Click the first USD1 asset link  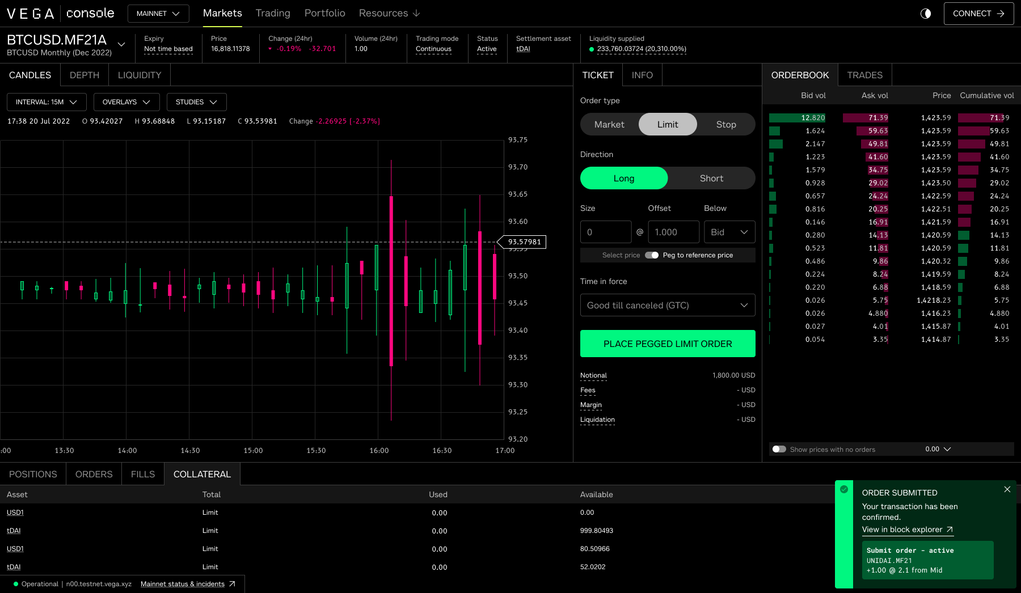(x=15, y=512)
